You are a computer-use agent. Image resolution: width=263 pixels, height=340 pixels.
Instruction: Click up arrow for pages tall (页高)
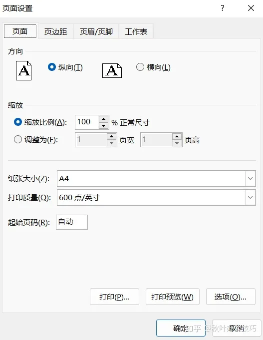pos(177,137)
